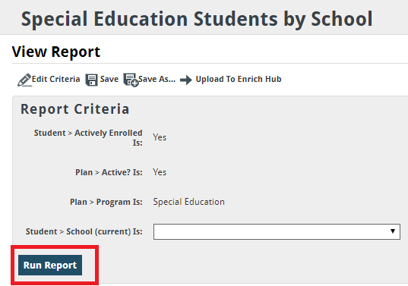Select the Plan > Program Is label
Image resolution: width=408 pixels, height=286 pixels.
coord(106,202)
